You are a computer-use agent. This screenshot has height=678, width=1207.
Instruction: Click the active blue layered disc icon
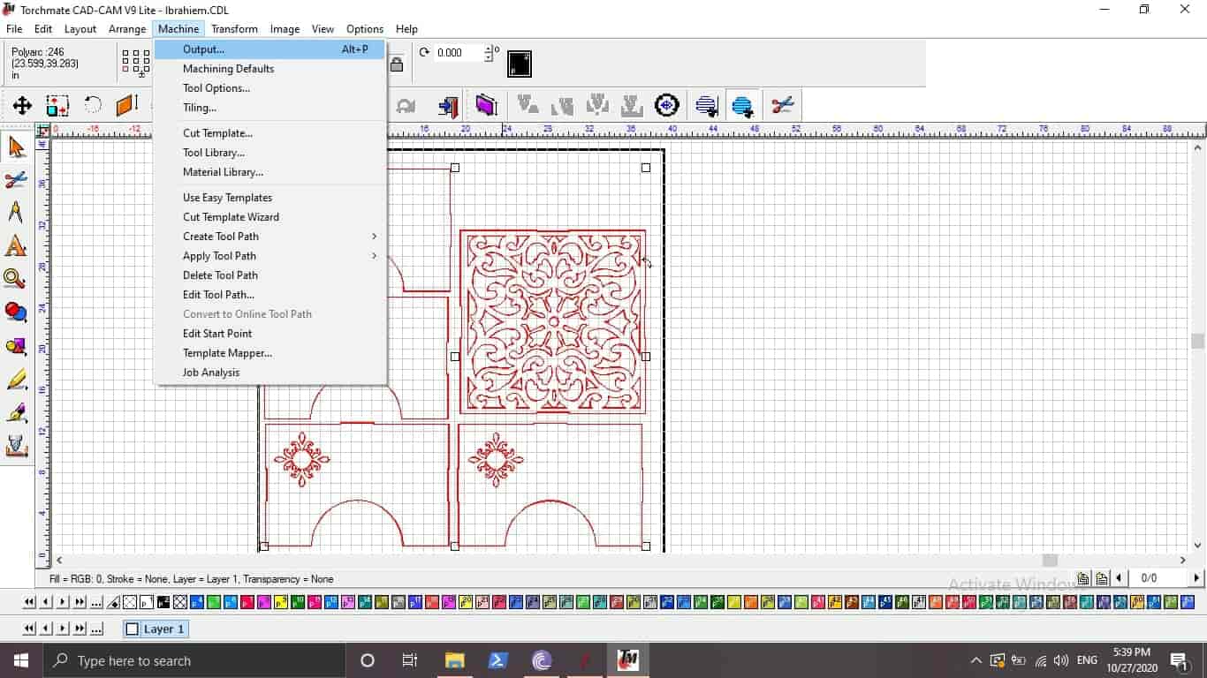[x=742, y=106]
